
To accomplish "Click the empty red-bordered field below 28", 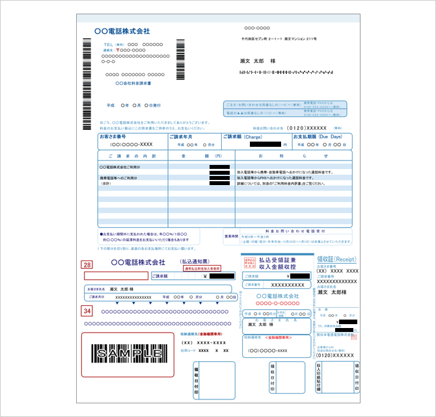I will click(116, 275).
